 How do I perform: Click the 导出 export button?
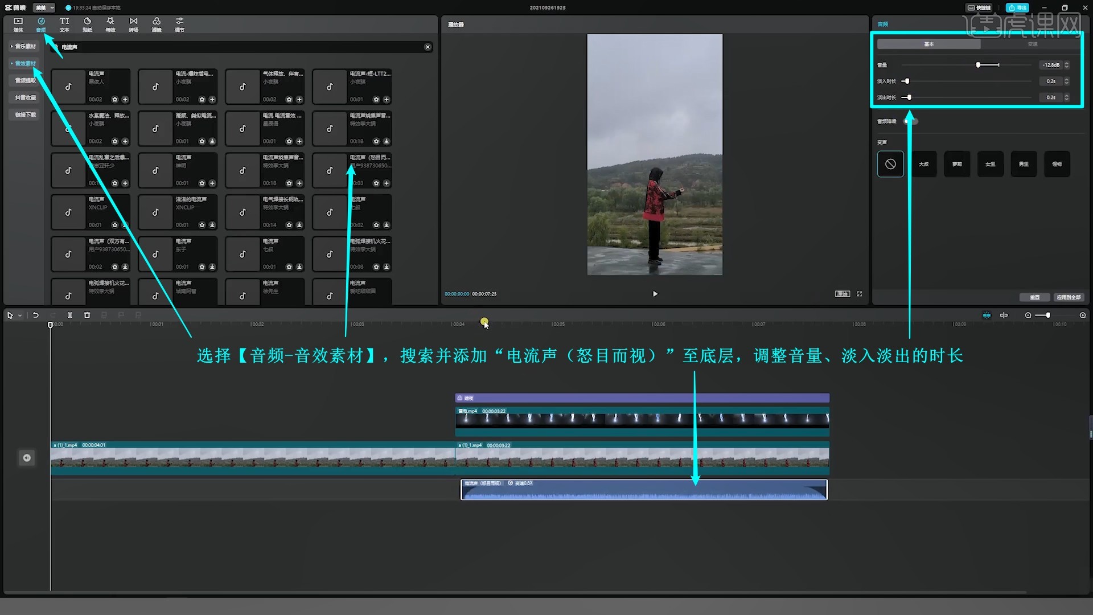1017,7
